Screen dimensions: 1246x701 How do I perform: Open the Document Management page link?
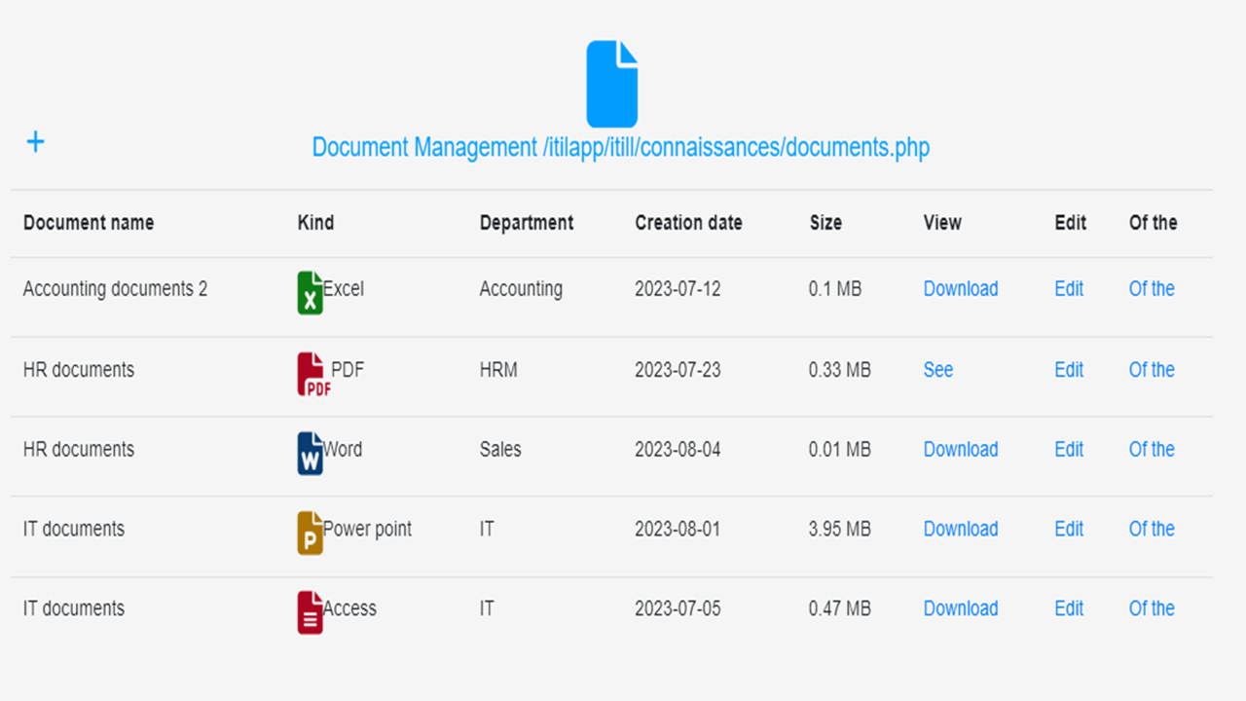(x=620, y=148)
